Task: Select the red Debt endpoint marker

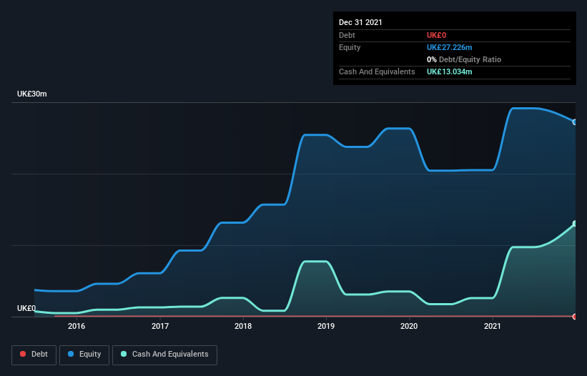Action: click(575, 317)
